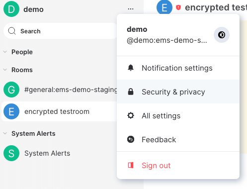Image resolution: width=247 pixels, height=189 pixels.
Task: Click the red shield encryption warning icon
Action: pos(178,7)
